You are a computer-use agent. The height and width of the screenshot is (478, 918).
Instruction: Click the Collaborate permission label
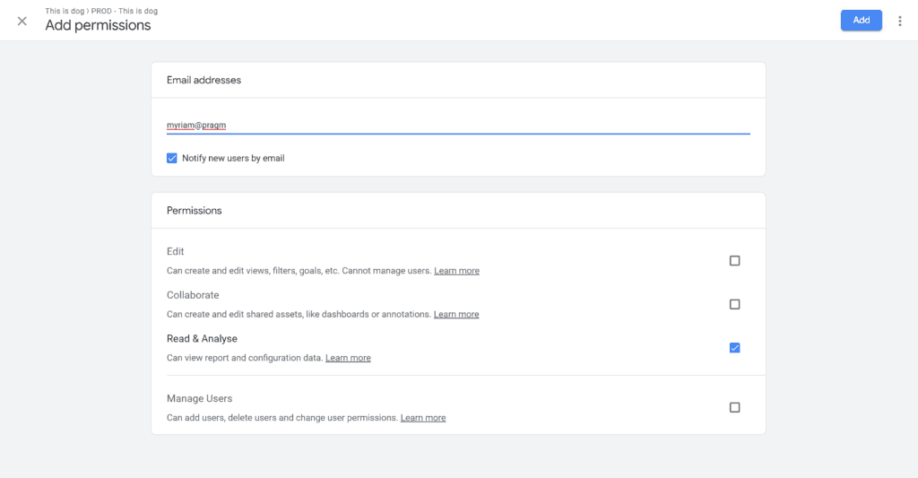[193, 295]
